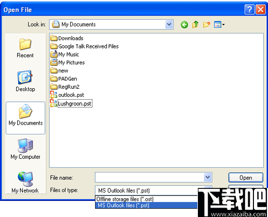Go up one folder level
The width and height of the screenshot is (268, 217).
pyautogui.click(x=195, y=24)
